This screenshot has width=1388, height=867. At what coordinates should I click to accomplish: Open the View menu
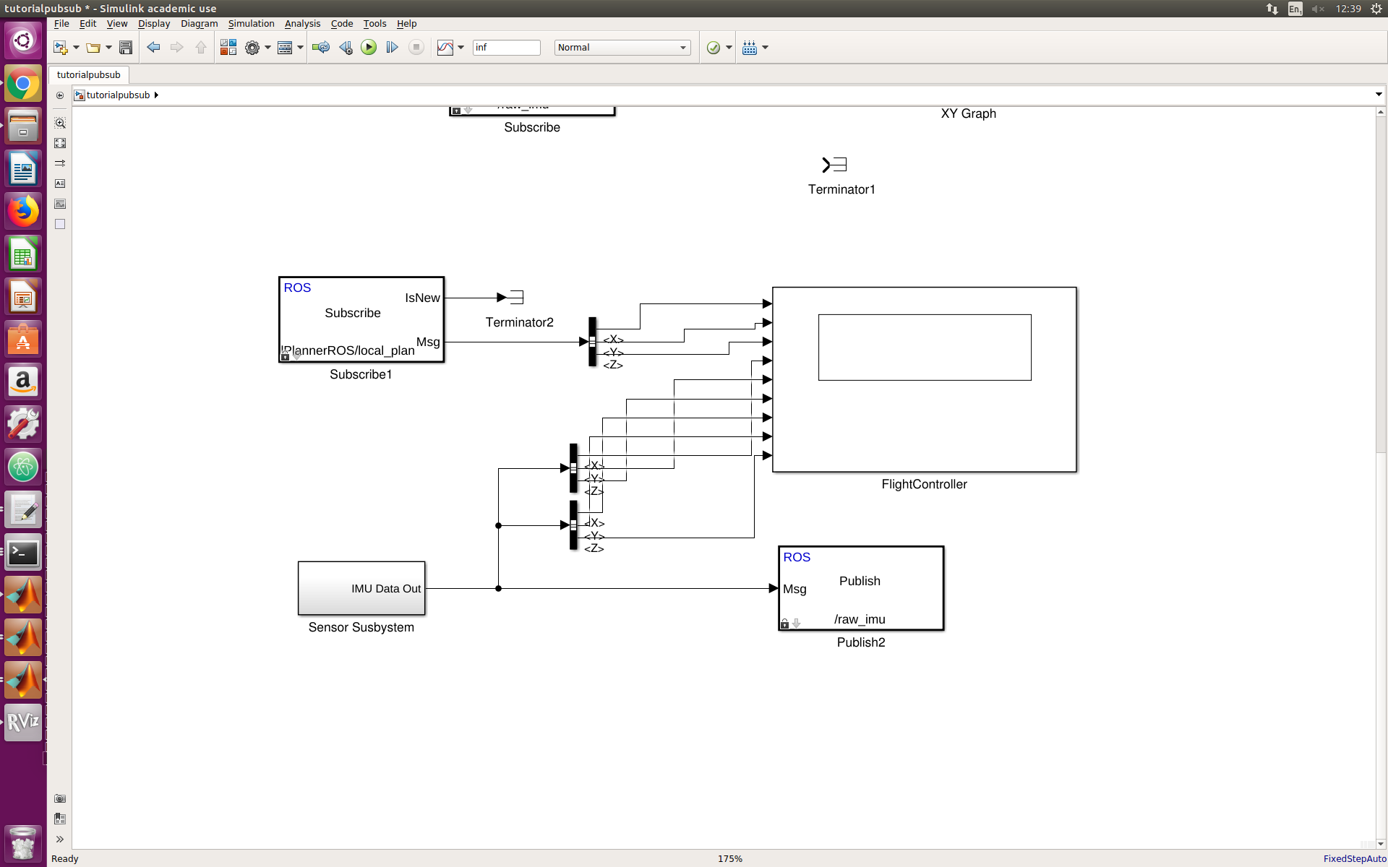[x=117, y=24]
